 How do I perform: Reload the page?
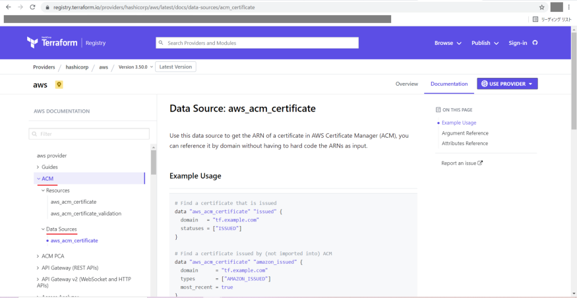[x=32, y=7]
